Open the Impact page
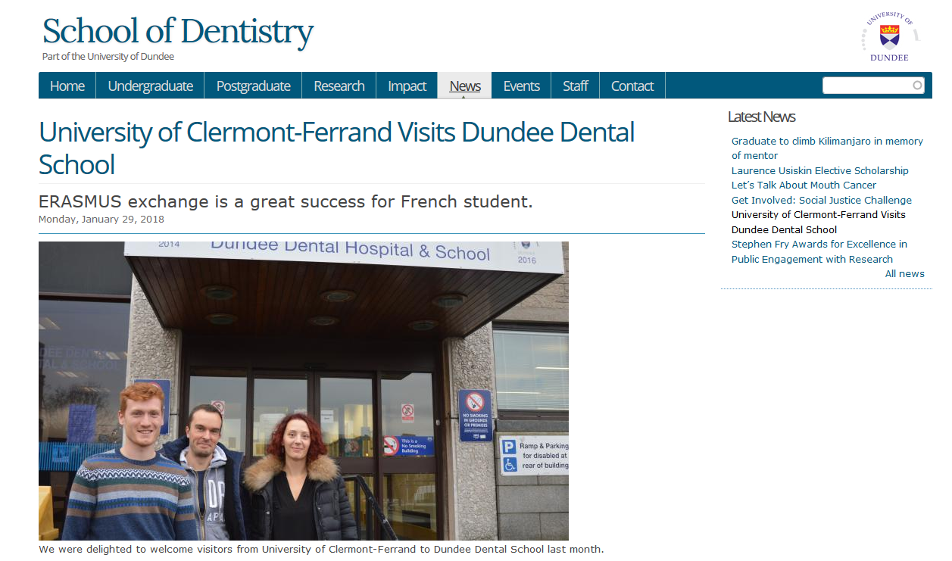This screenshot has width=952, height=561. tap(407, 86)
